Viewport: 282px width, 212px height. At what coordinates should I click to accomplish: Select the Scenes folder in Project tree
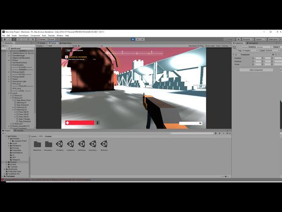[14, 162]
